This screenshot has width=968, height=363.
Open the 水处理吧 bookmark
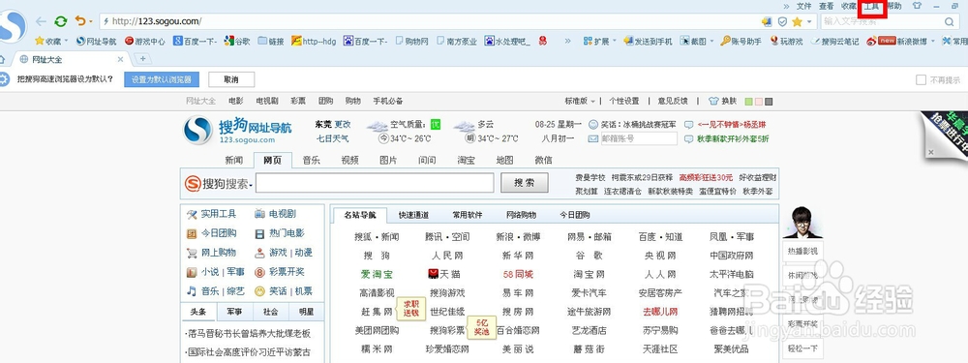click(507, 42)
